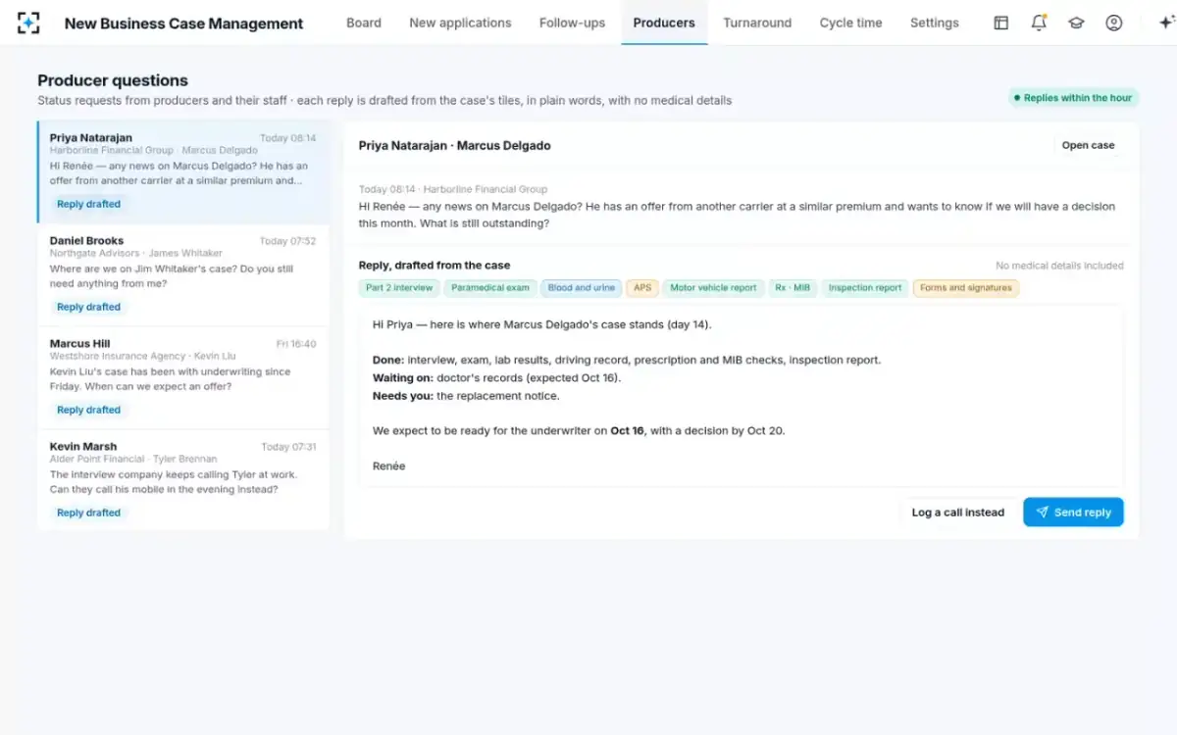This screenshot has height=735, width=1177.
Task: Click into the drafted reply text box
Action: [x=742, y=395]
